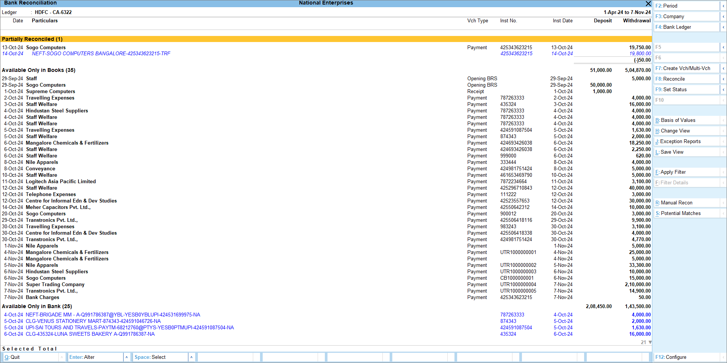The image size is (727, 363).
Task: Select the Meher Capacitors Pvt. Ltd. row
Action: (x=326, y=207)
